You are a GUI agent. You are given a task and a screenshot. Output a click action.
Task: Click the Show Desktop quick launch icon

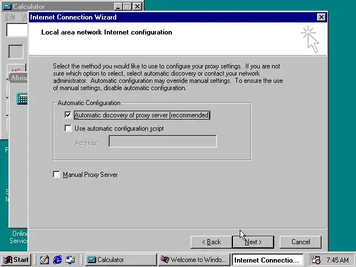point(44,260)
